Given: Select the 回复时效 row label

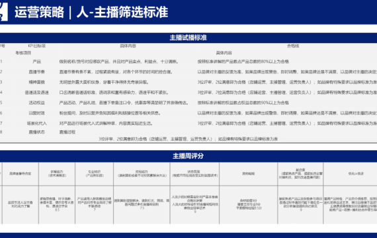Looking at the screenshot, I should point(36,113).
